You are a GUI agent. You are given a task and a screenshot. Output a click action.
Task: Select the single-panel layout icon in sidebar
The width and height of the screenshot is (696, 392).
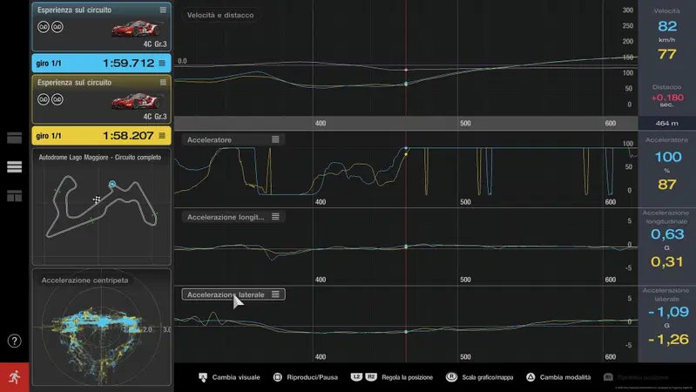[x=14, y=138]
